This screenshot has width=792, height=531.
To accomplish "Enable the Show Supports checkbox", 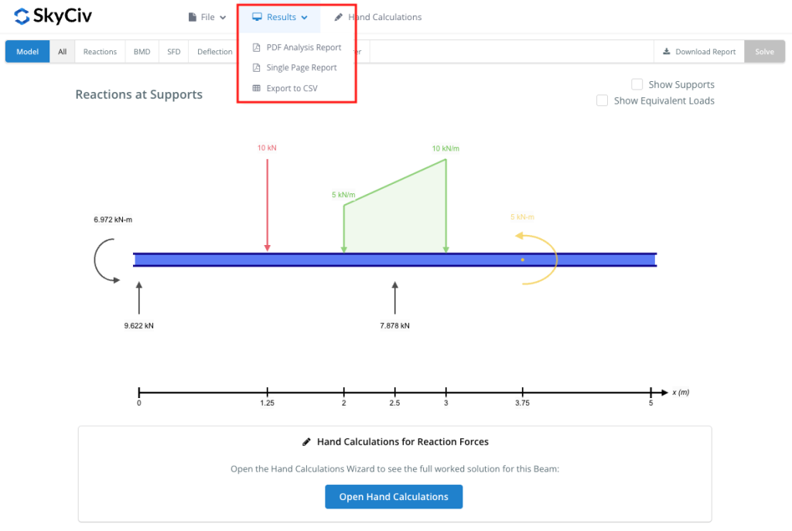I will (x=637, y=84).
